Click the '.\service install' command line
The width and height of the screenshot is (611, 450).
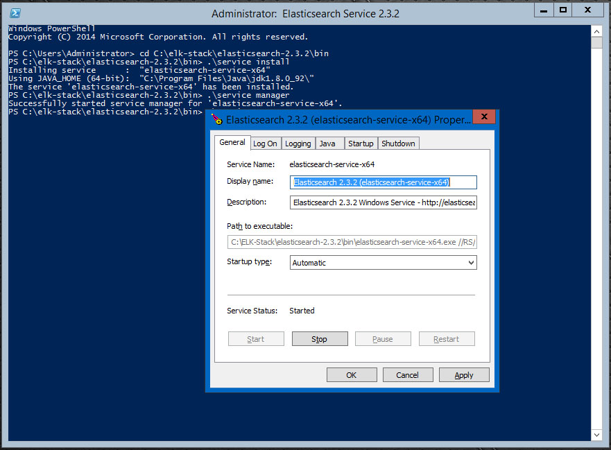tap(149, 62)
